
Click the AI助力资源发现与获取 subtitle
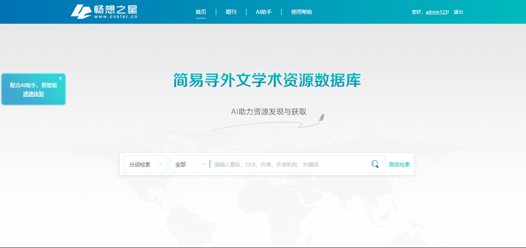tap(269, 112)
